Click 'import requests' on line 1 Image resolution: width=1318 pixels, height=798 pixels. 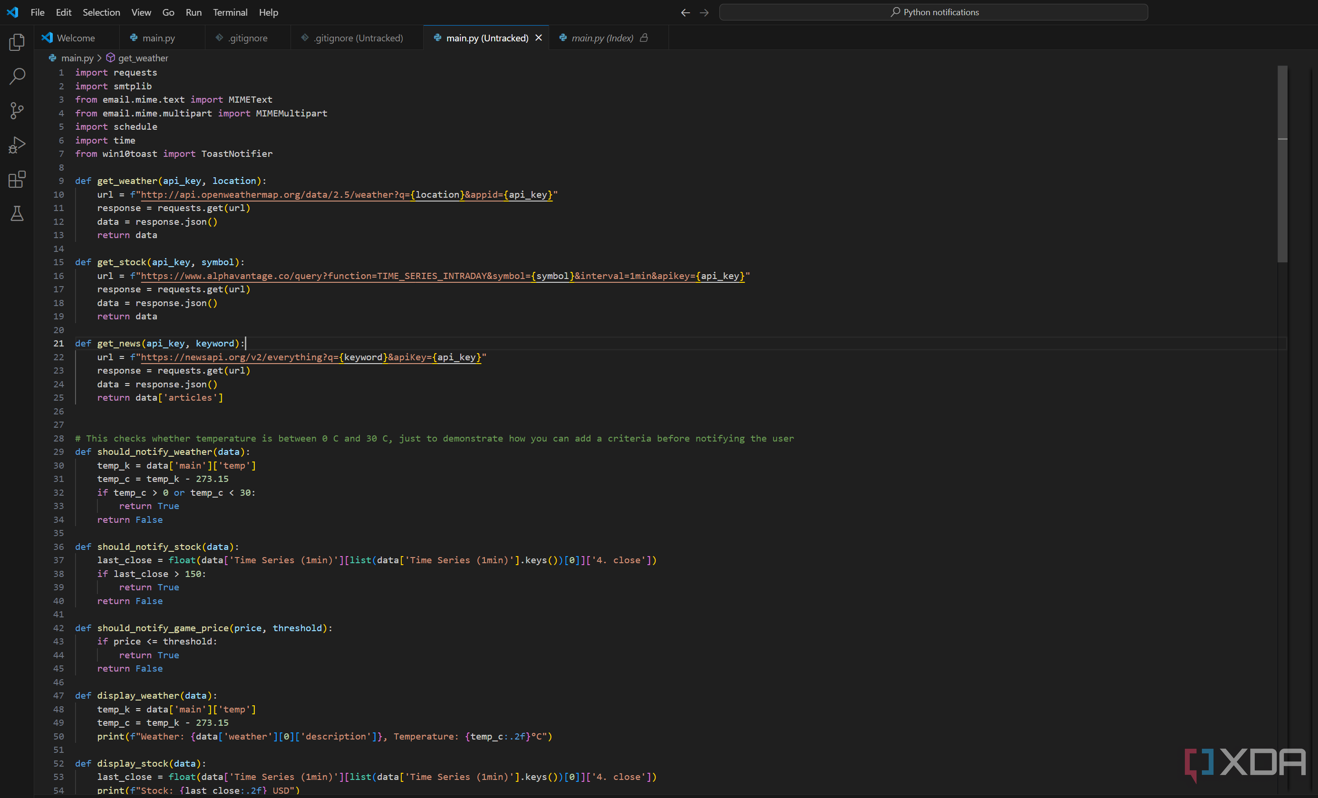pos(116,73)
